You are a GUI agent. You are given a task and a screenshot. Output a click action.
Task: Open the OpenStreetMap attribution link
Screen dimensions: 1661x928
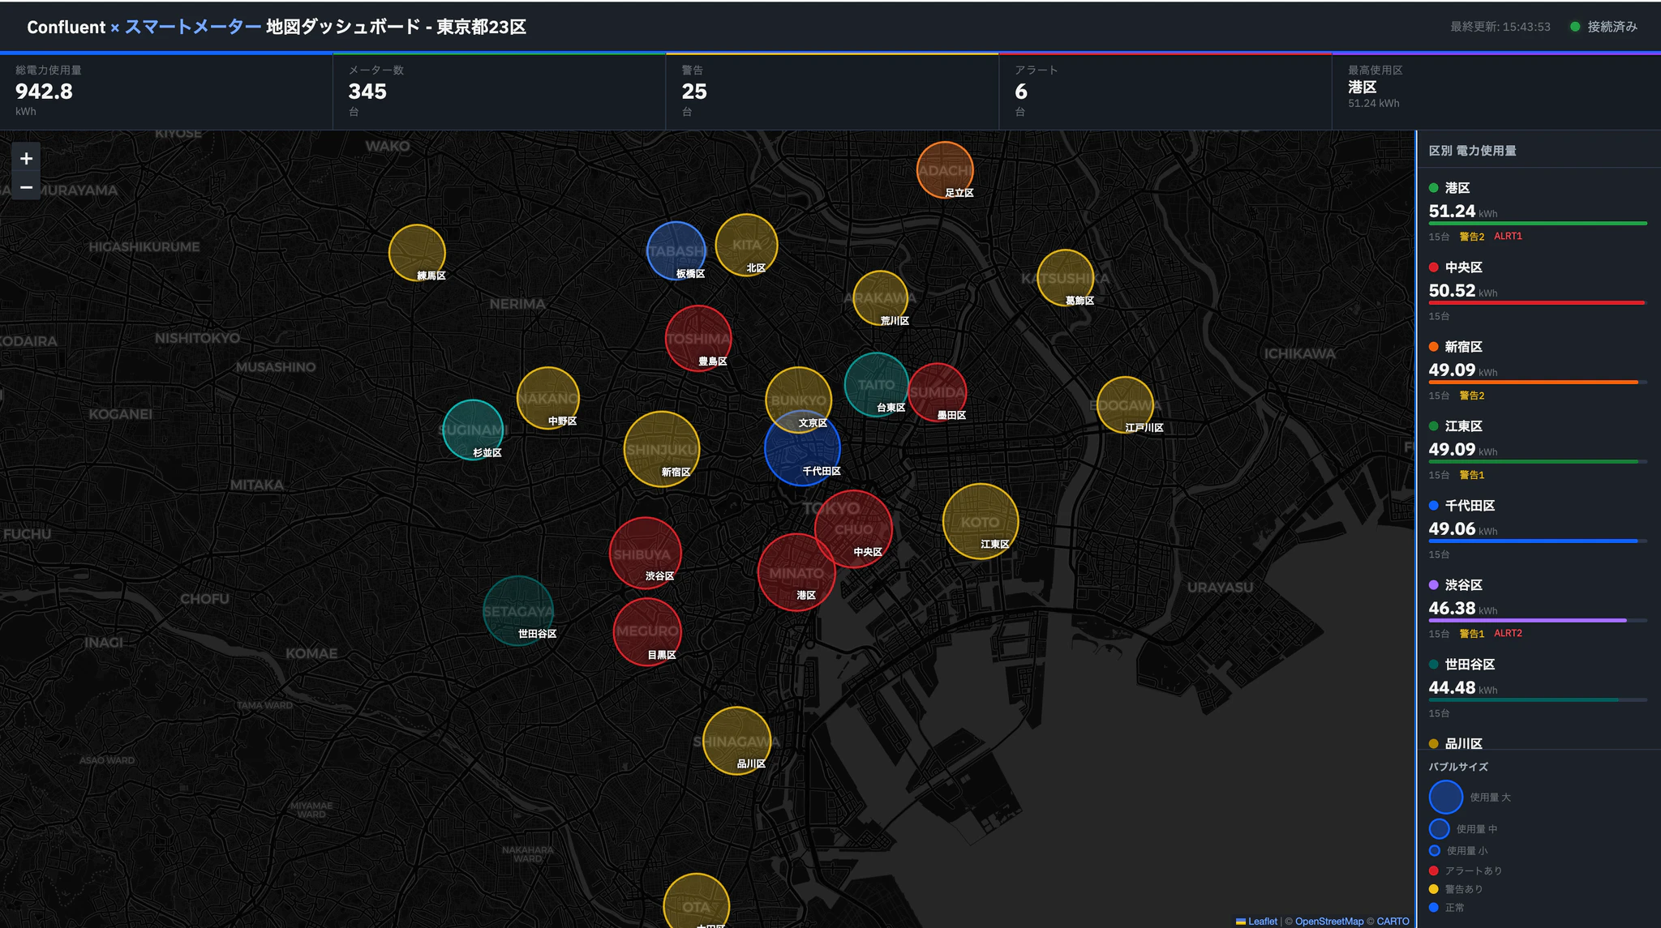[x=1328, y=921]
